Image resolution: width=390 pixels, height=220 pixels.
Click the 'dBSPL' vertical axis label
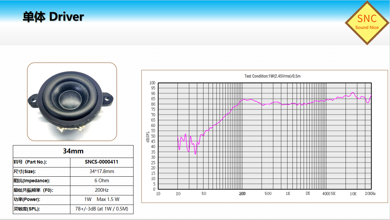(x=148, y=136)
